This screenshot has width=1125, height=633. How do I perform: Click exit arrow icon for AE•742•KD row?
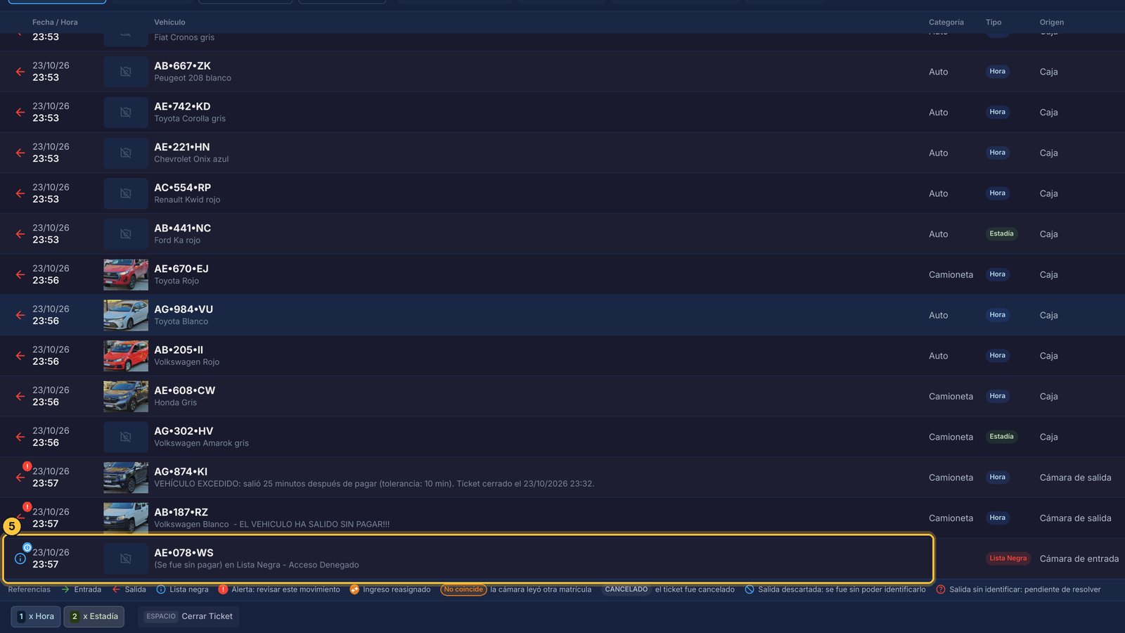click(x=20, y=113)
